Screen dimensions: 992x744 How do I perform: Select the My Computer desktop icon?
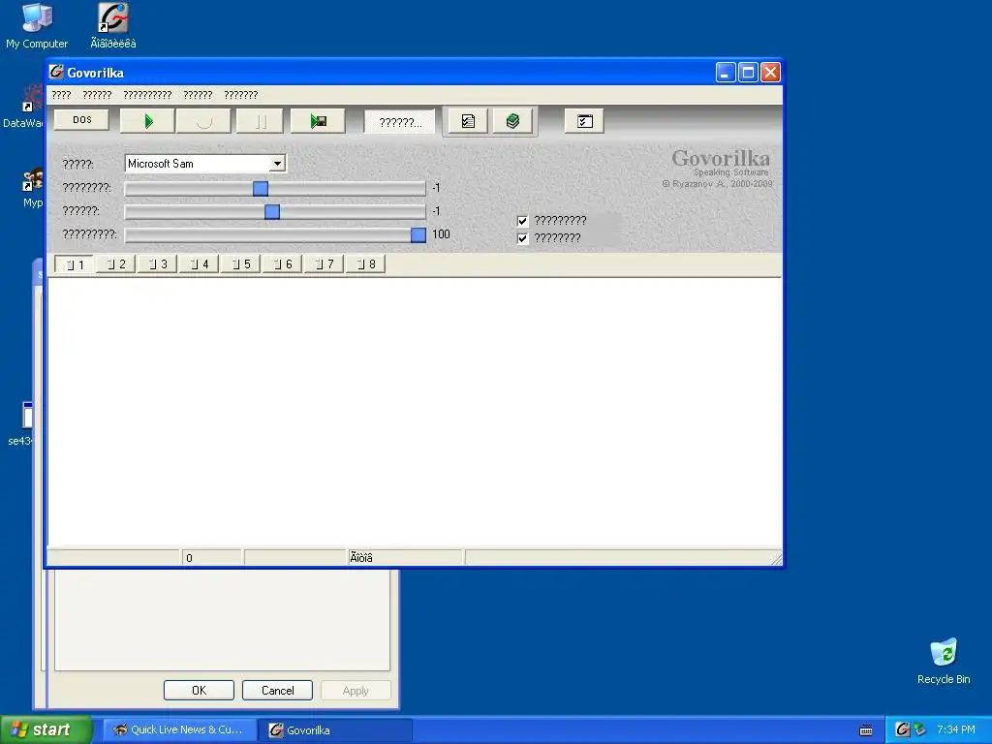coord(37,26)
